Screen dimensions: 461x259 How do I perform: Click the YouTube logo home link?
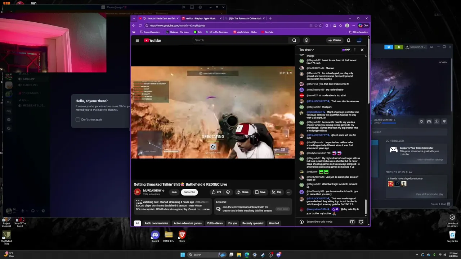tap(152, 40)
